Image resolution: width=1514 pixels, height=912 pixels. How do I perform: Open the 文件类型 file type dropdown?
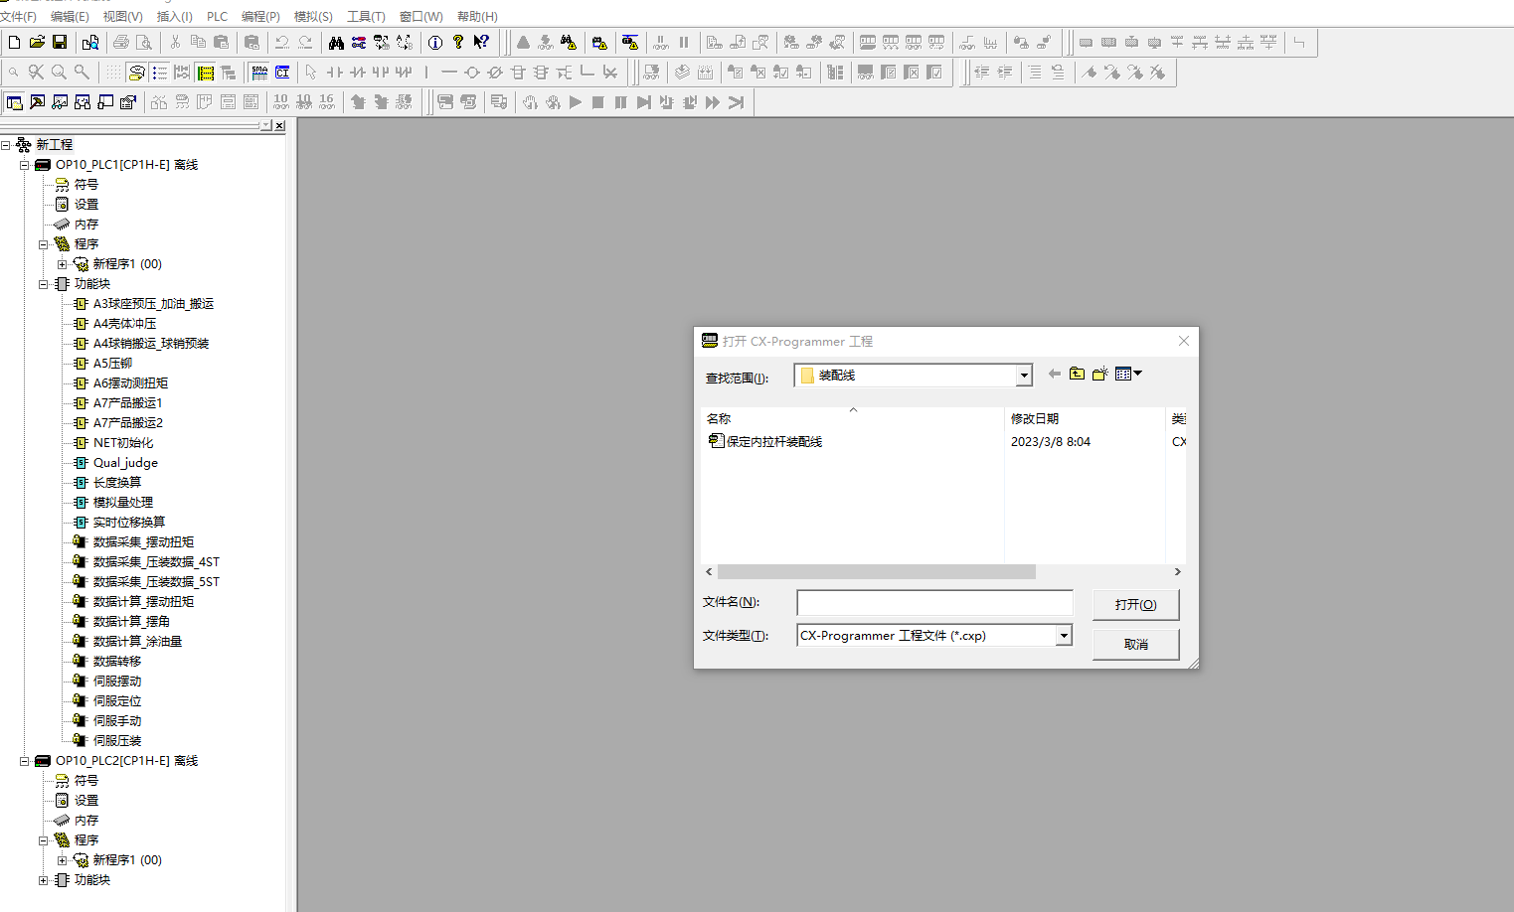[1064, 636]
